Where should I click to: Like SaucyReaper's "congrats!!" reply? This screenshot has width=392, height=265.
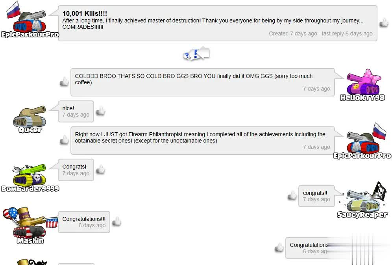pyautogui.click(x=292, y=196)
